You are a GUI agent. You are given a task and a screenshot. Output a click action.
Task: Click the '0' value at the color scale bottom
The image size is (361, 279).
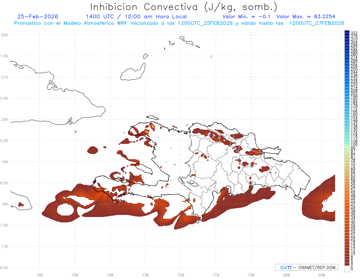pyautogui.click(x=352, y=268)
